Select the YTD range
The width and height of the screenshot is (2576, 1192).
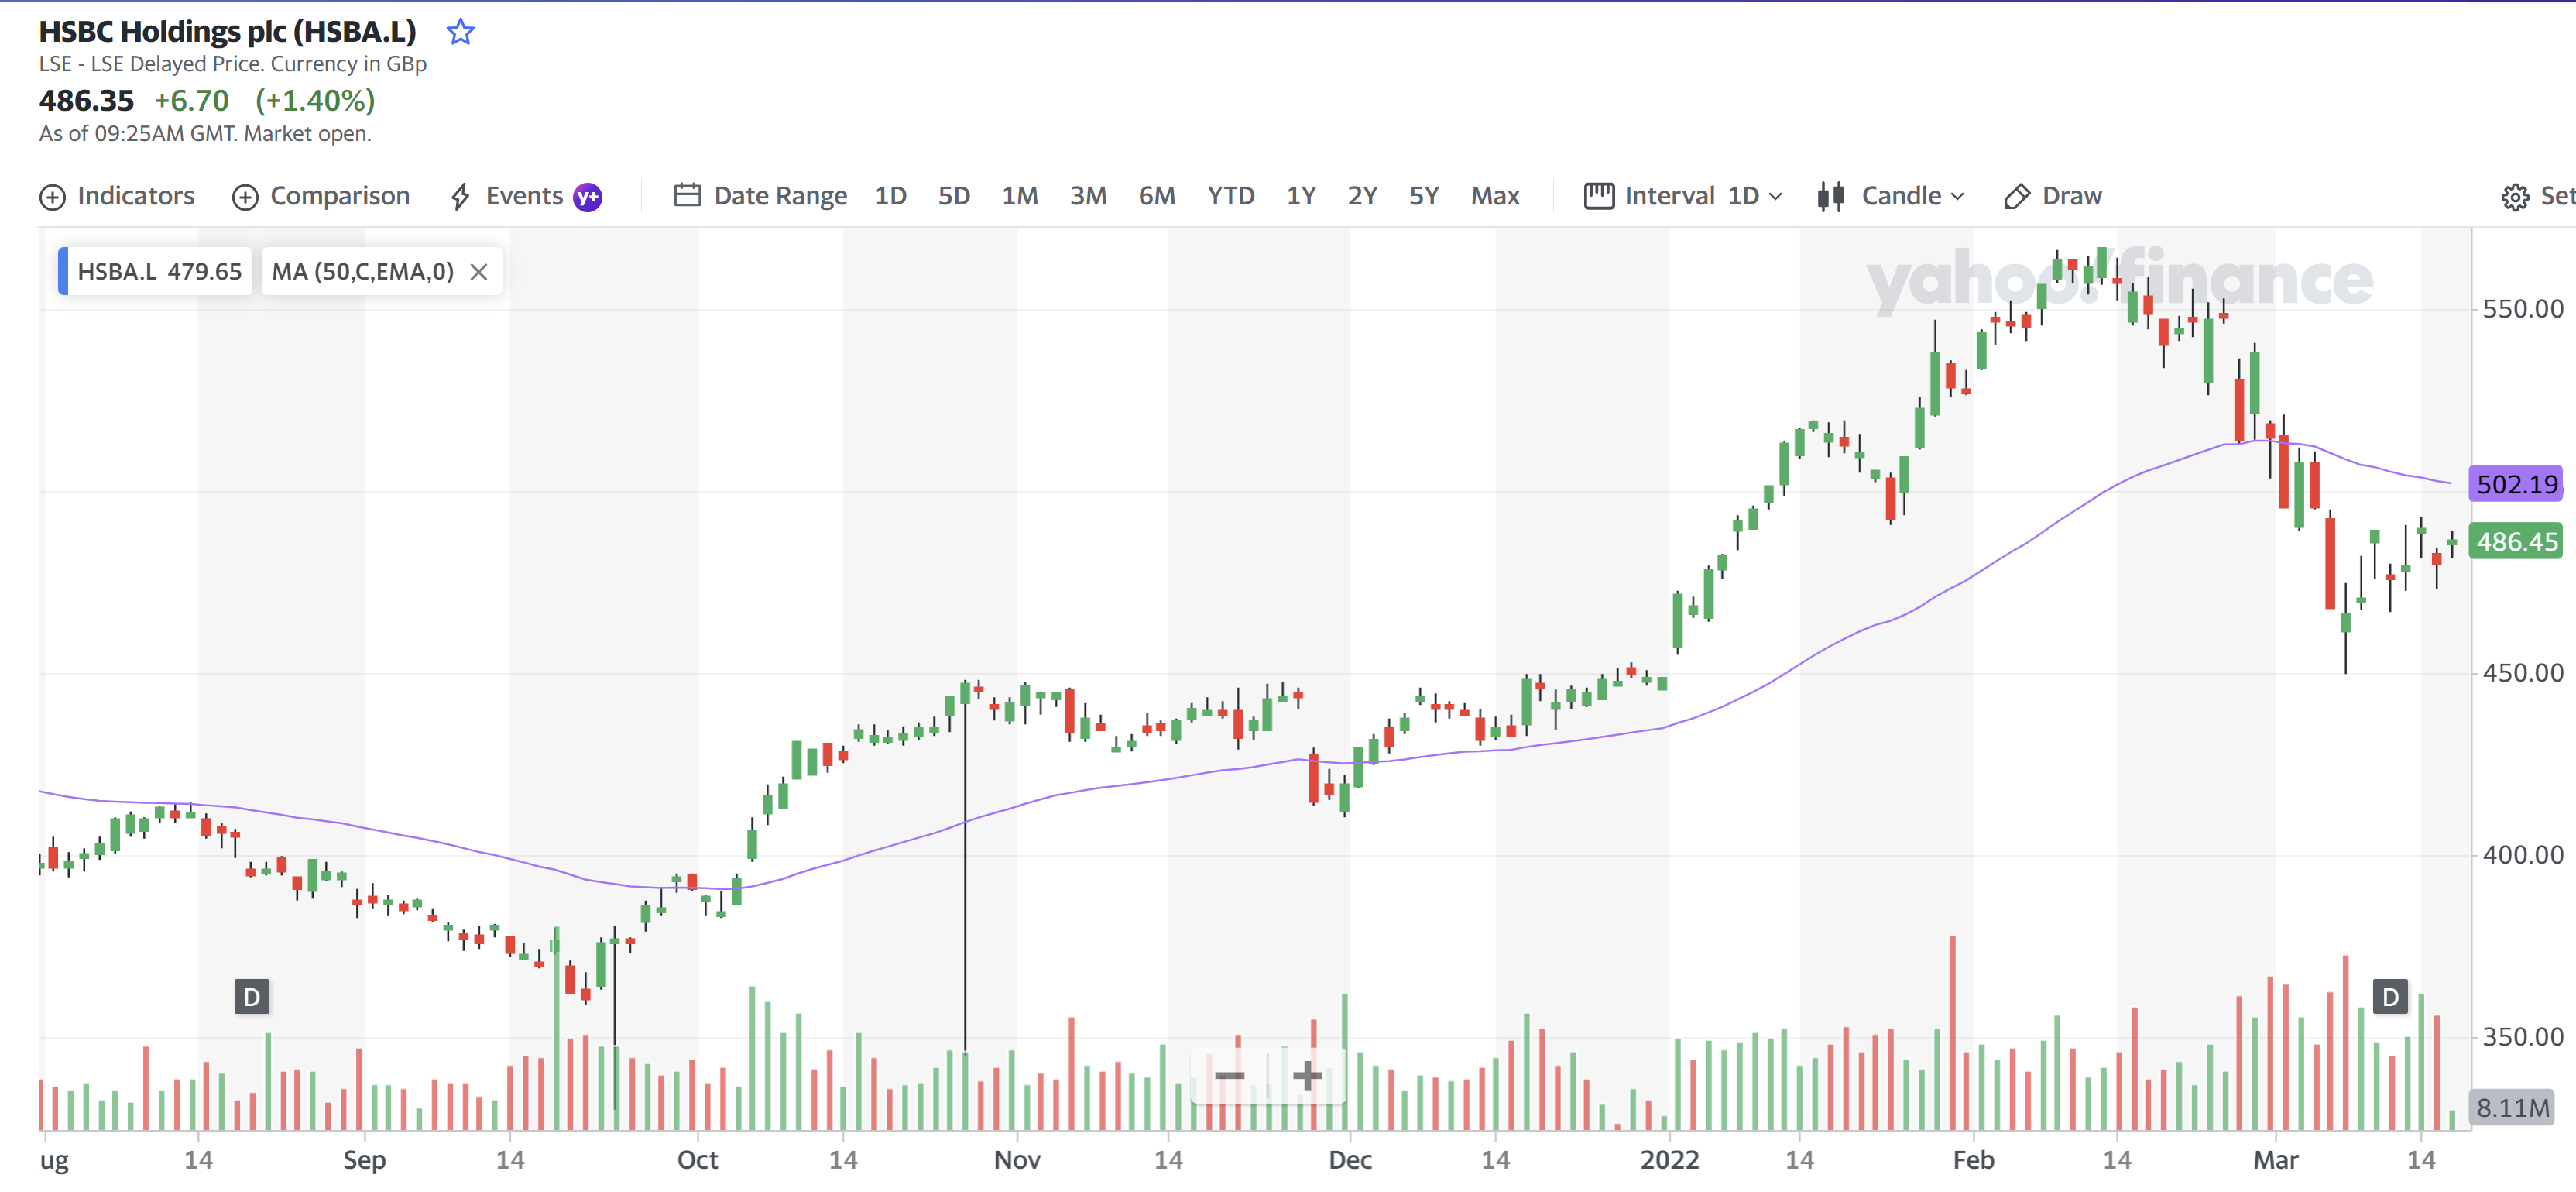click(x=1230, y=196)
